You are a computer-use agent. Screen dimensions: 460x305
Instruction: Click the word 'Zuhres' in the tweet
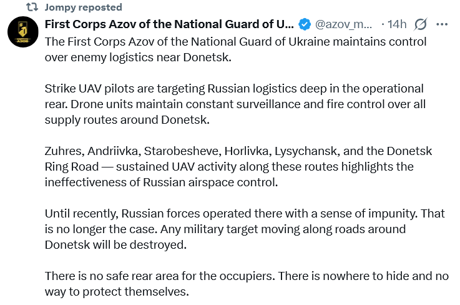(62, 151)
